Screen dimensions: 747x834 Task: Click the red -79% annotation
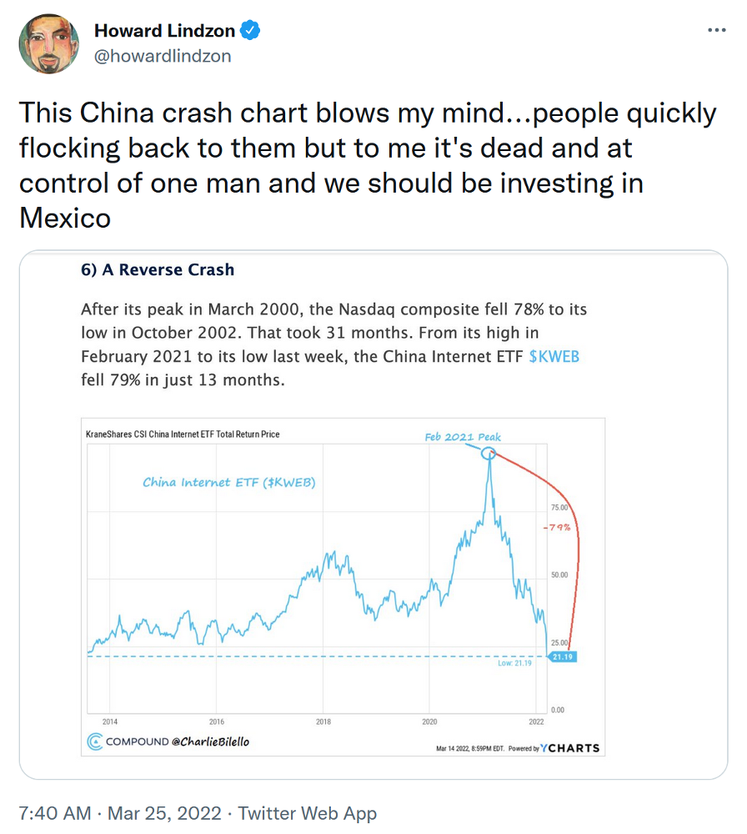(x=556, y=528)
